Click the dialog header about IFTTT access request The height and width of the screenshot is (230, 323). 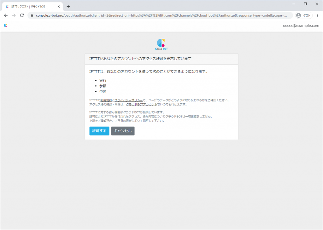[x=161, y=59]
